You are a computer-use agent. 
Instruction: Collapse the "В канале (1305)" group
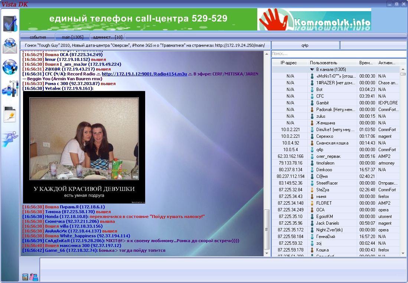click(312, 69)
